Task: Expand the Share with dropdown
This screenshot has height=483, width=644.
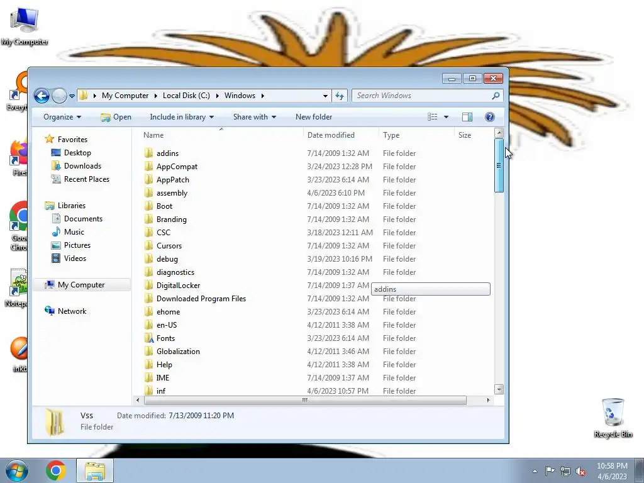Action: coord(255,117)
